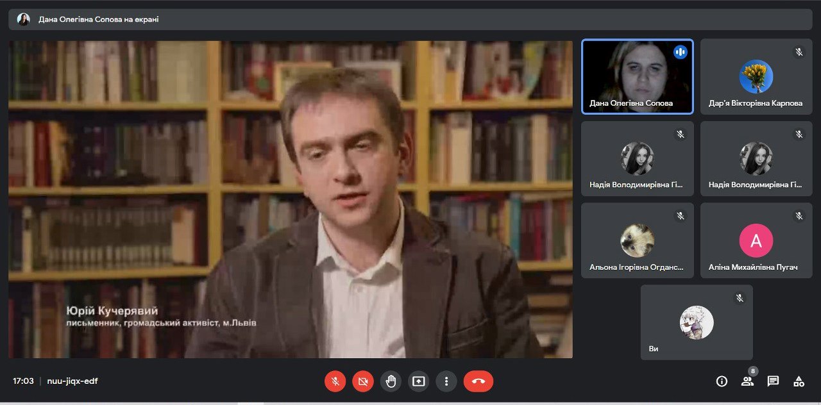Click the muted mic icon on the Ви tile
Image resolution: width=821 pixels, height=405 pixels.
click(740, 298)
